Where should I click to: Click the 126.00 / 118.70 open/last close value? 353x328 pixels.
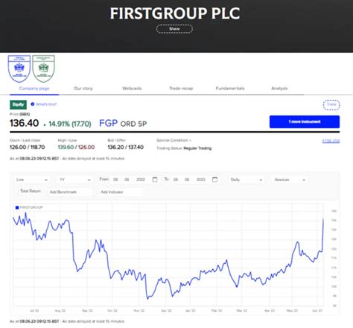coord(28,147)
